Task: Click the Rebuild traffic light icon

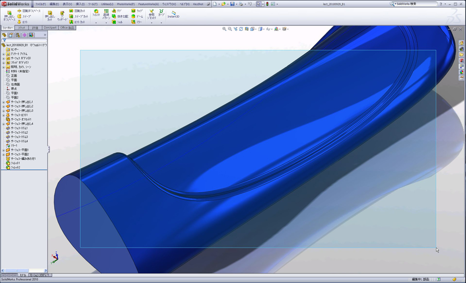Action: (267, 4)
